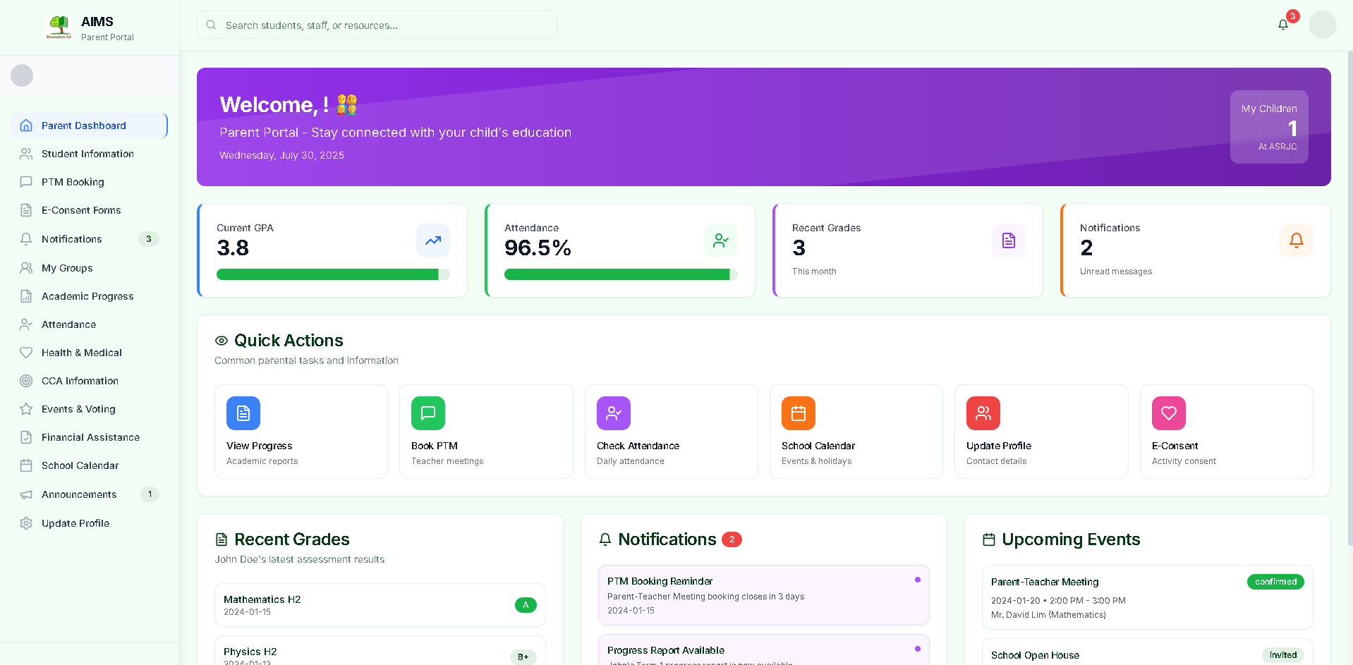Click the Quick Actions eye icon
Viewport: 1353px width, 665px height.
click(x=222, y=341)
